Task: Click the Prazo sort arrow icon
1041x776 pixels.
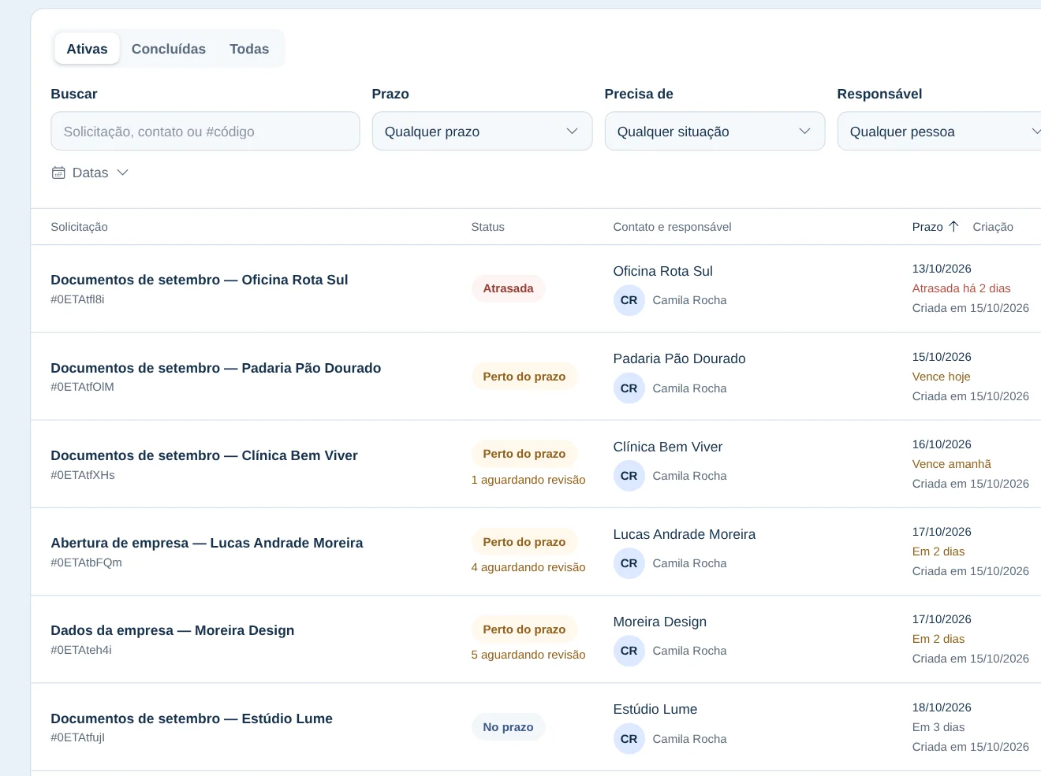Action: [x=953, y=227]
